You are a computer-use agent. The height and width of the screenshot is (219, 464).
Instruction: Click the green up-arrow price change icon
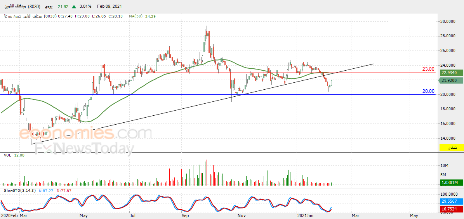pyautogui.click(x=74, y=6)
